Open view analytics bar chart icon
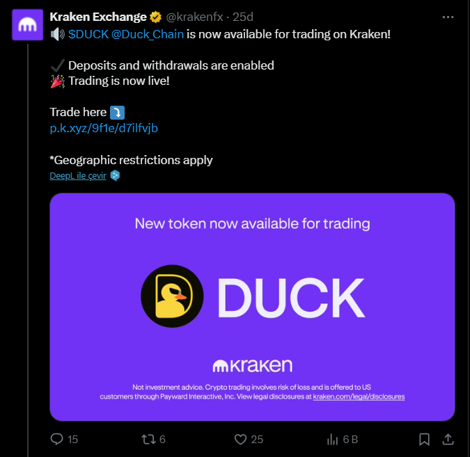The width and height of the screenshot is (470, 457). 333,439
